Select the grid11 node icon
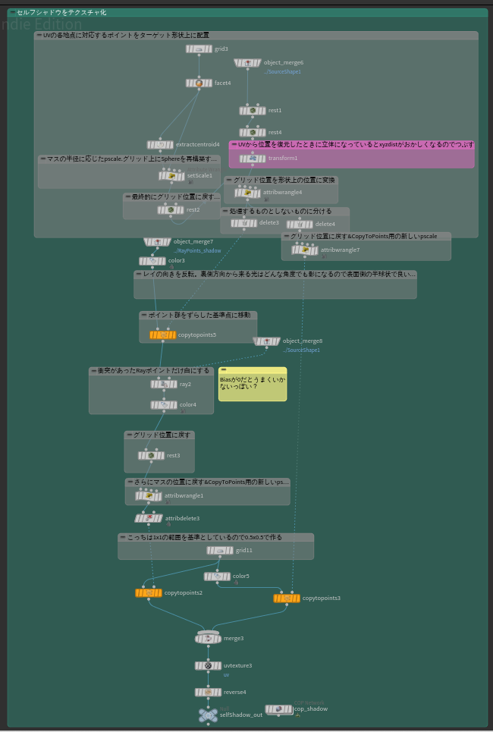Screen dimensions: 493x732 point(220,551)
